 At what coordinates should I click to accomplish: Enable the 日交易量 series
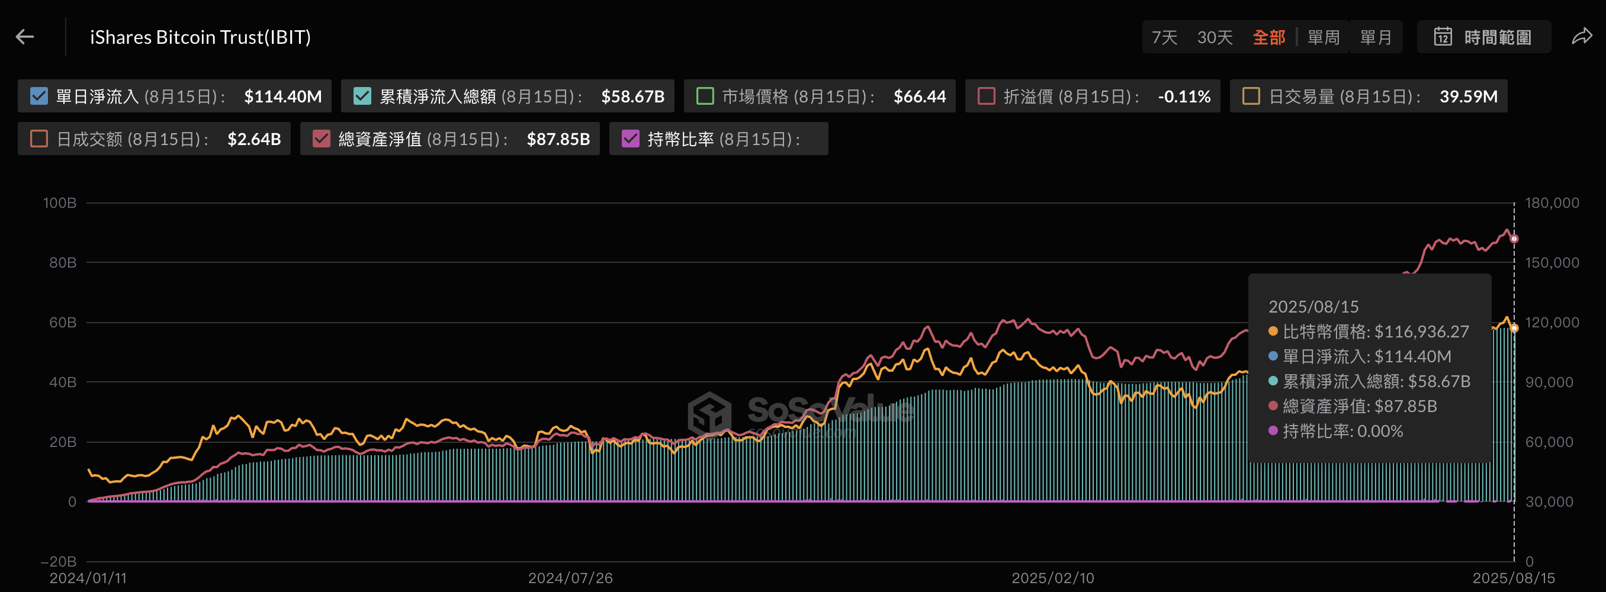pos(1249,96)
